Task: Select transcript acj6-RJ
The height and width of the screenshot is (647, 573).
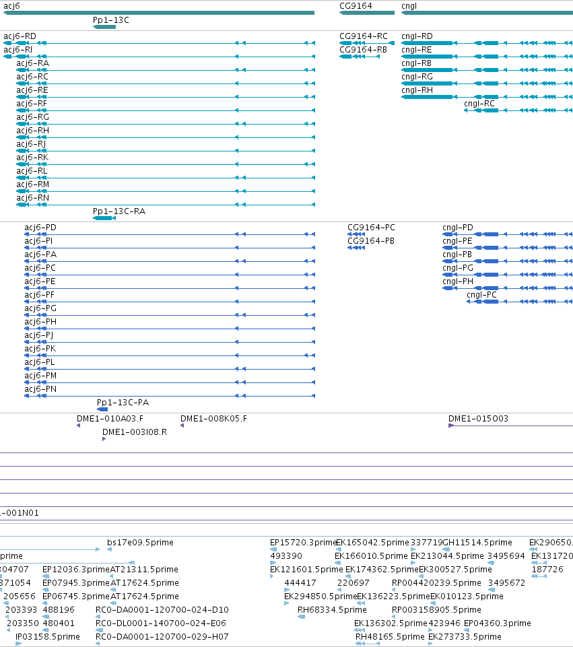Action: 31,144
